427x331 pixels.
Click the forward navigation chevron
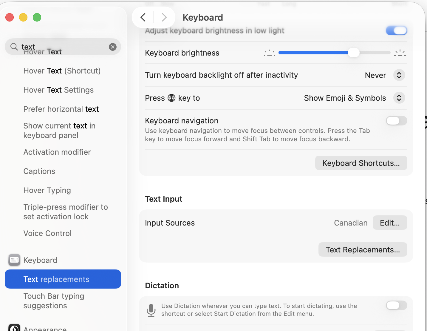click(164, 17)
